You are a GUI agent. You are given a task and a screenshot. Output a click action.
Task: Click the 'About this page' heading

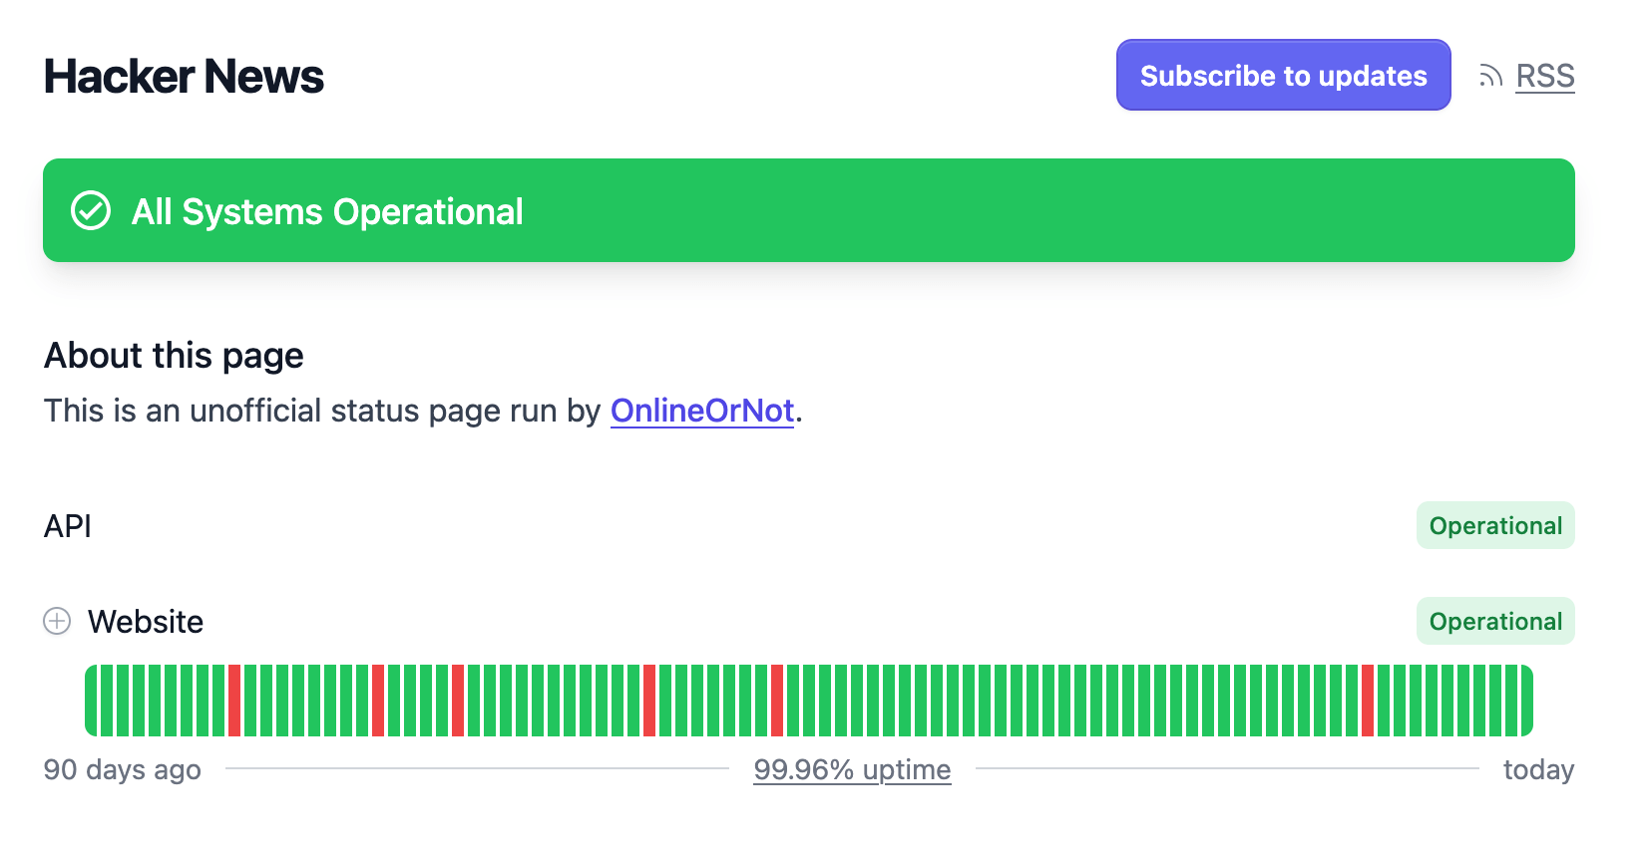tap(174, 356)
